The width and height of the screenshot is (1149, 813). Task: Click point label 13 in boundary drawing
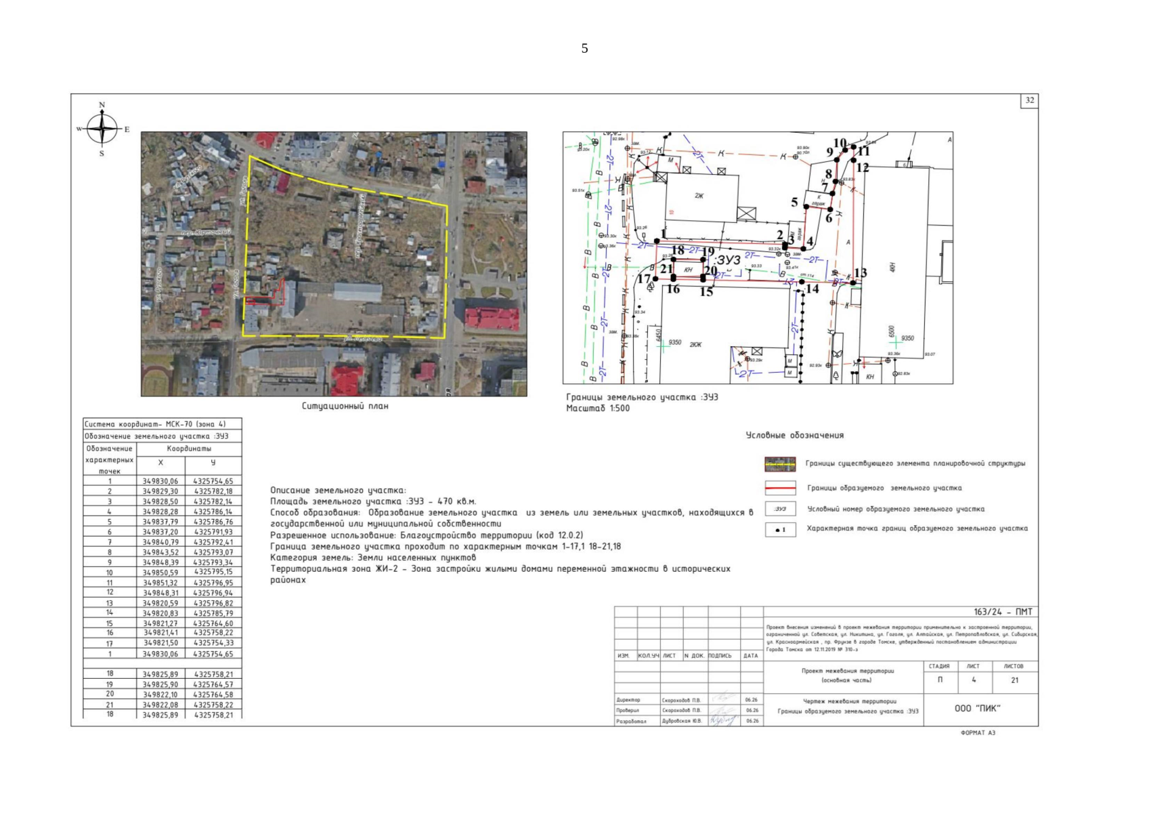click(x=861, y=273)
